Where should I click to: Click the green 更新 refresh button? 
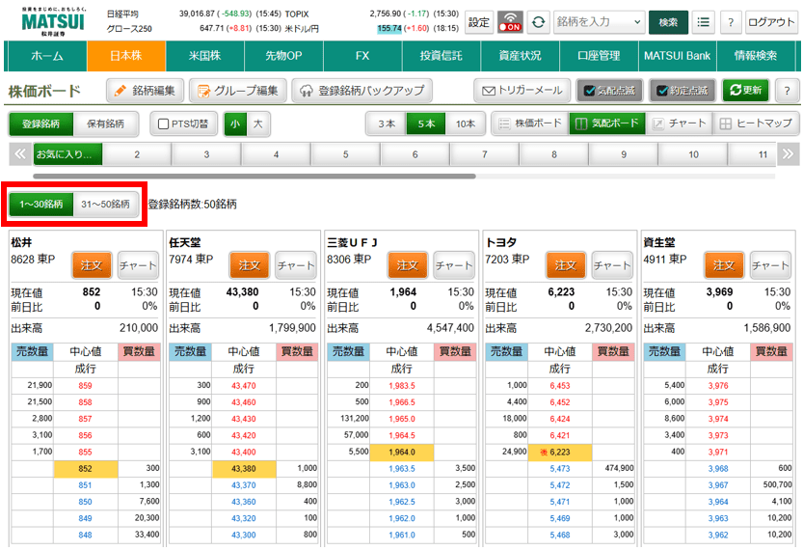(745, 91)
